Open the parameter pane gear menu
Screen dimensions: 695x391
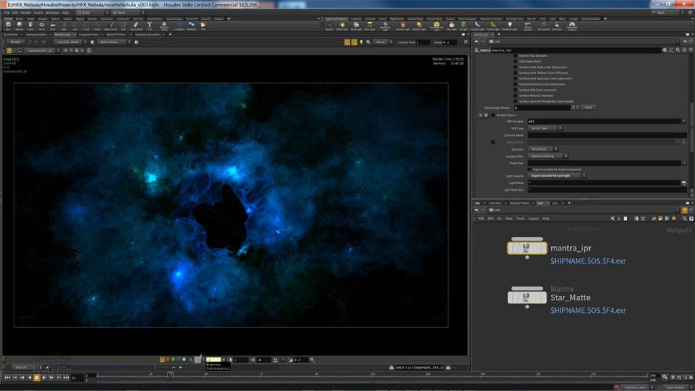pyautogui.click(x=664, y=50)
